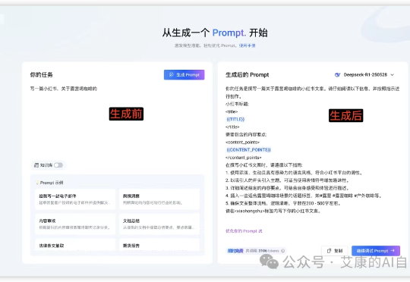
Task: Select the 文档总结 example card
Action: [159, 224]
